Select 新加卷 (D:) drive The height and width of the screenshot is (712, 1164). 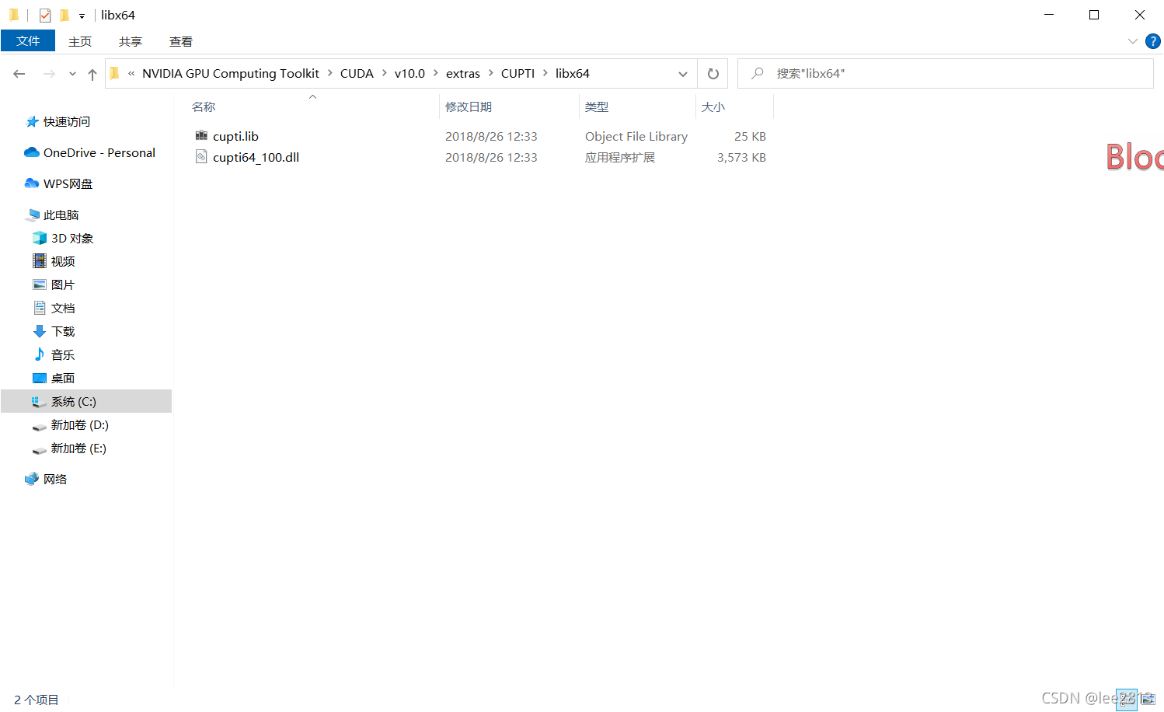(79, 424)
